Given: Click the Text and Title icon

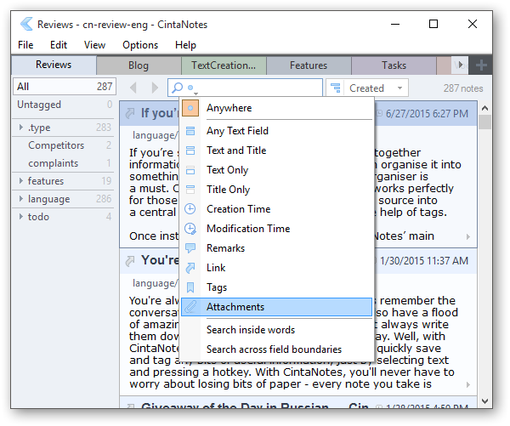Looking at the screenshot, I should pos(190,151).
